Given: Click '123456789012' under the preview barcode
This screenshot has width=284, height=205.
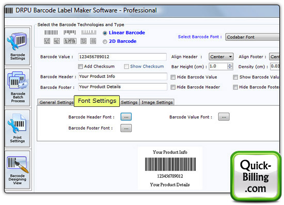Looking at the screenshot, I should pyautogui.click(x=170, y=176).
